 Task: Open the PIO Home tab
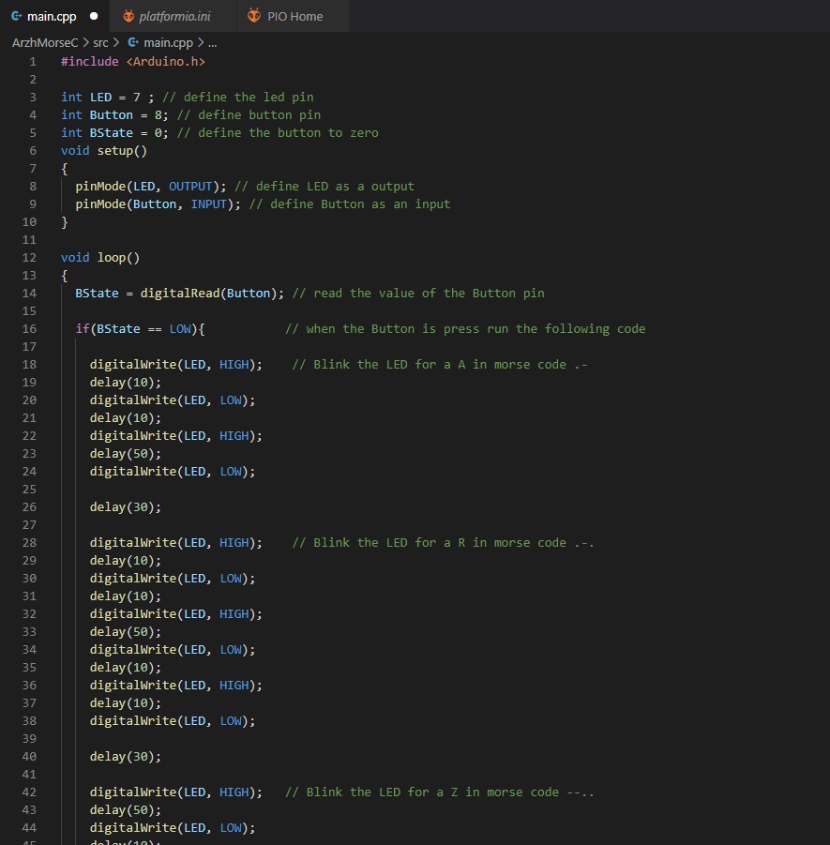pos(295,15)
